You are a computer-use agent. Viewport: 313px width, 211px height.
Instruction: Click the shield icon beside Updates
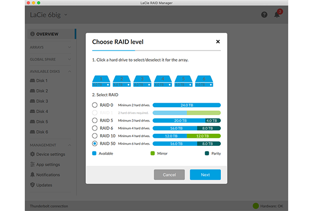[32, 185]
